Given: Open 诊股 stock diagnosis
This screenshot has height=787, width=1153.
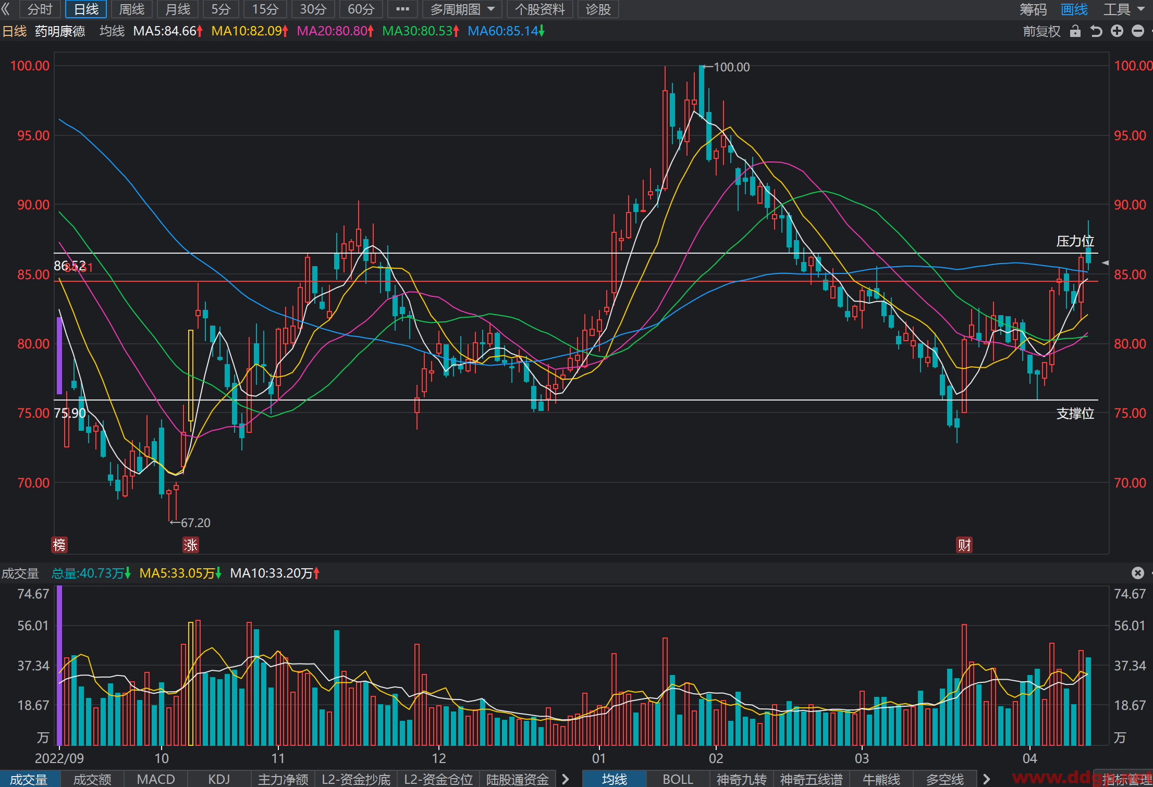Looking at the screenshot, I should click(598, 9).
